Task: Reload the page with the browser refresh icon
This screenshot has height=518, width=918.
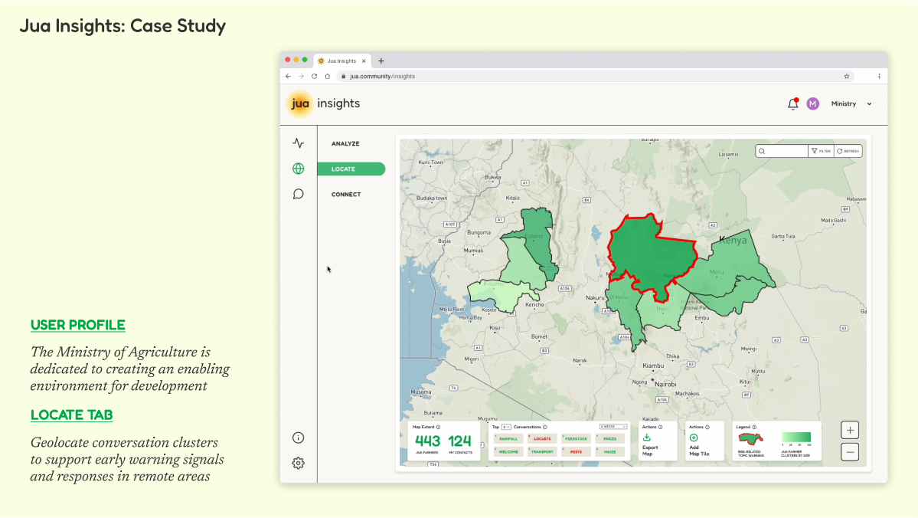Action: [315, 76]
